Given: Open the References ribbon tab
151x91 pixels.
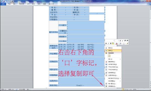Looking at the screenshot, I should [28, 4].
